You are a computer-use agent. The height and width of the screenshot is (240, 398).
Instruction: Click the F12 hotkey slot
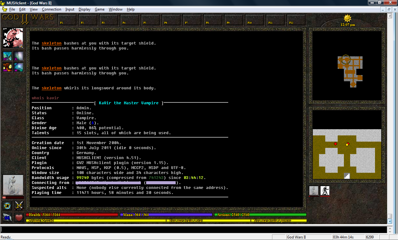coord(297,20)
